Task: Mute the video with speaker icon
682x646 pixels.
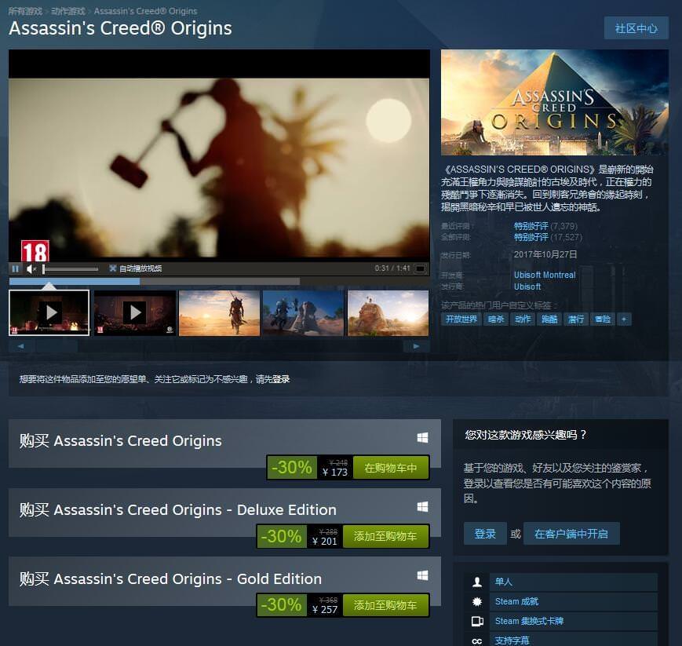Action: (x=31, y=269)
